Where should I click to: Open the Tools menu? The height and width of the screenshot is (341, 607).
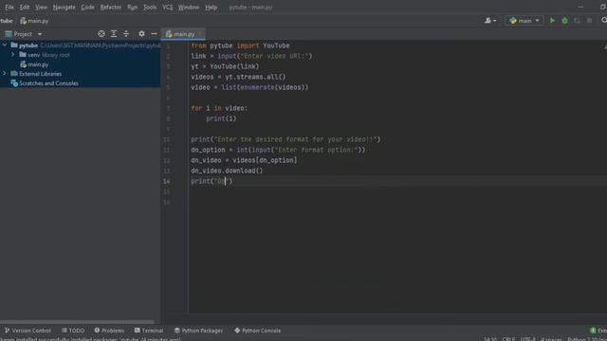point(150,8)
